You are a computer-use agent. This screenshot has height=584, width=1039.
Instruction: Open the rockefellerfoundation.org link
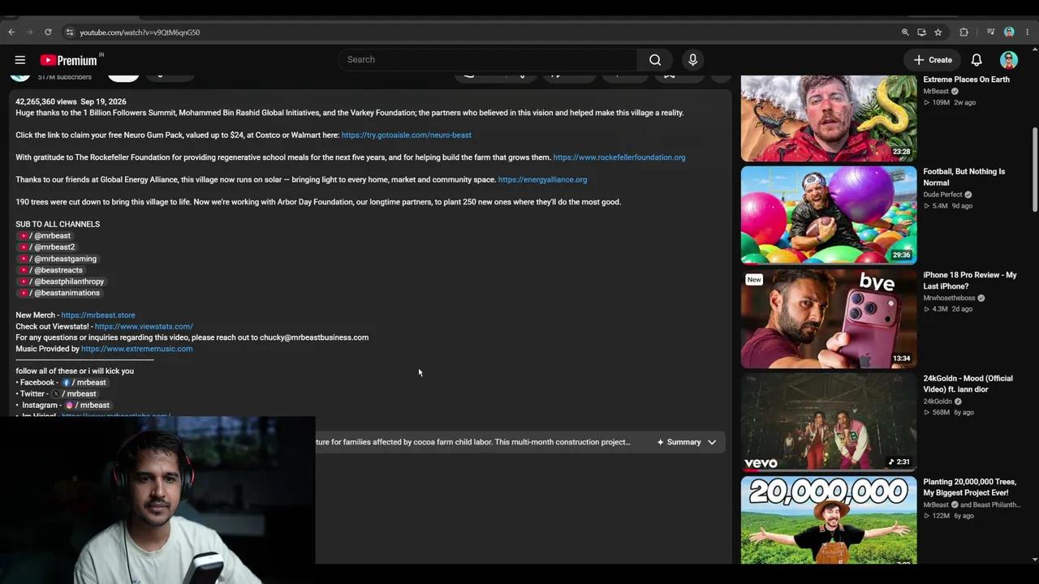pos(619,157)
